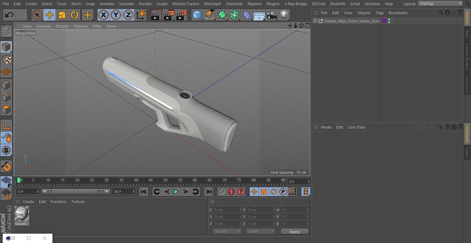Go to end of animation
The image size is (471, 243).
tap(209, 192)
